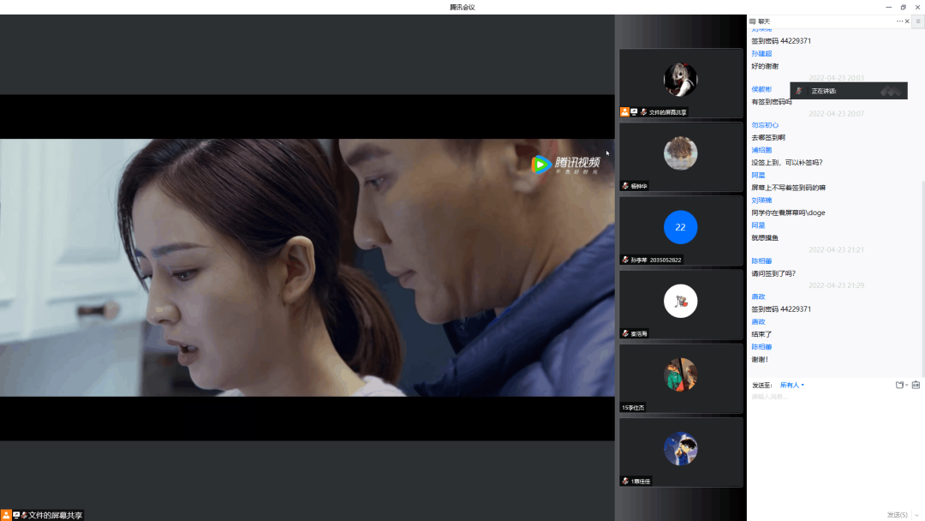Click the timestamp 2022-04-23 21:21
The image size is (925, 521).
coord(836,249)
